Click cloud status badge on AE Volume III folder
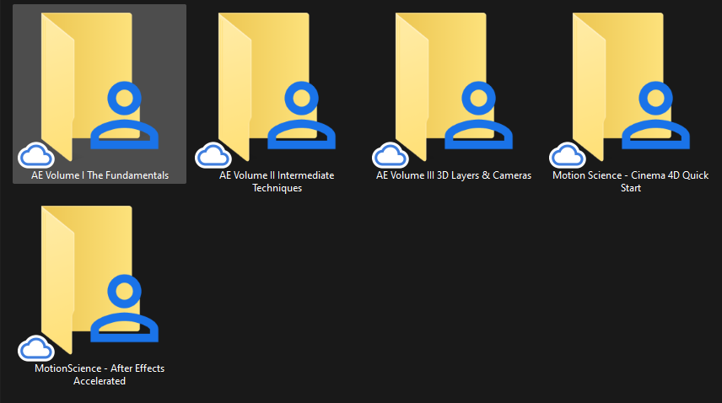Screen dimensions: 722x403 point(390,155)
